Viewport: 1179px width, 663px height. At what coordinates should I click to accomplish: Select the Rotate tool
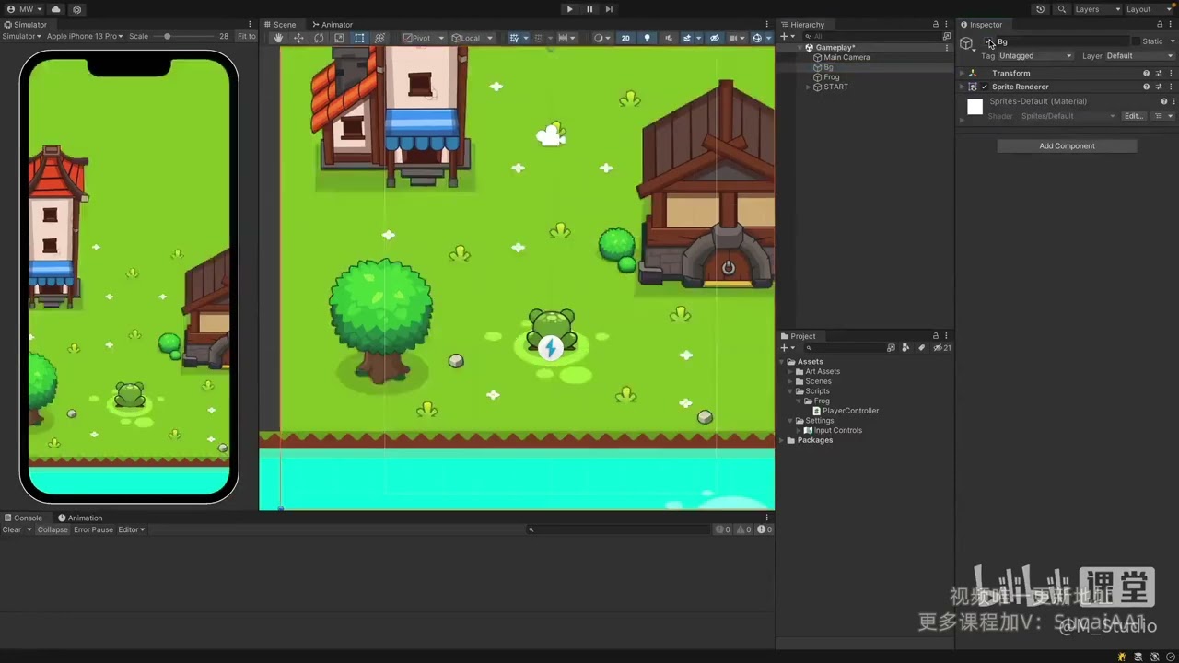tap(319, 38)
